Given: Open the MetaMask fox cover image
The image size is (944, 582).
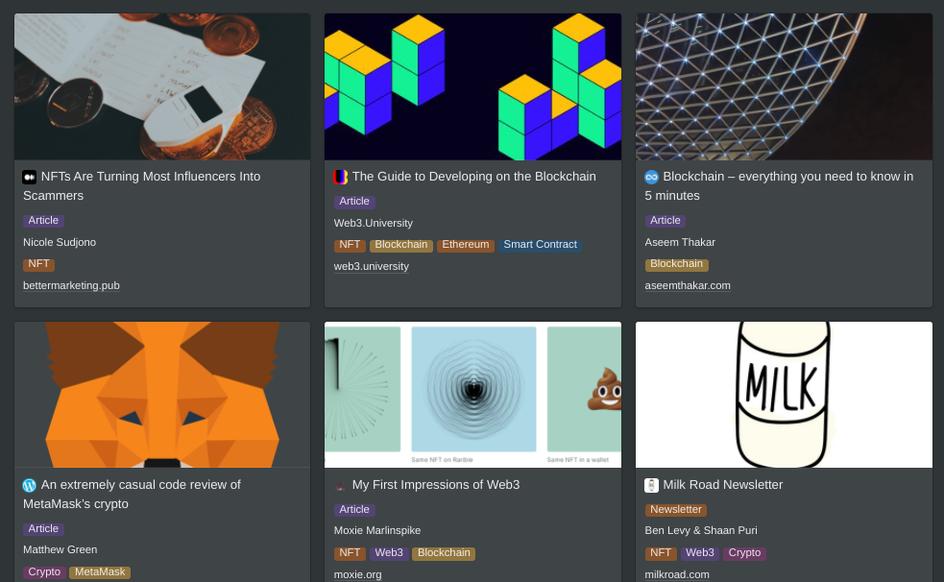Looking at the screenshot, I should point(162,395).
